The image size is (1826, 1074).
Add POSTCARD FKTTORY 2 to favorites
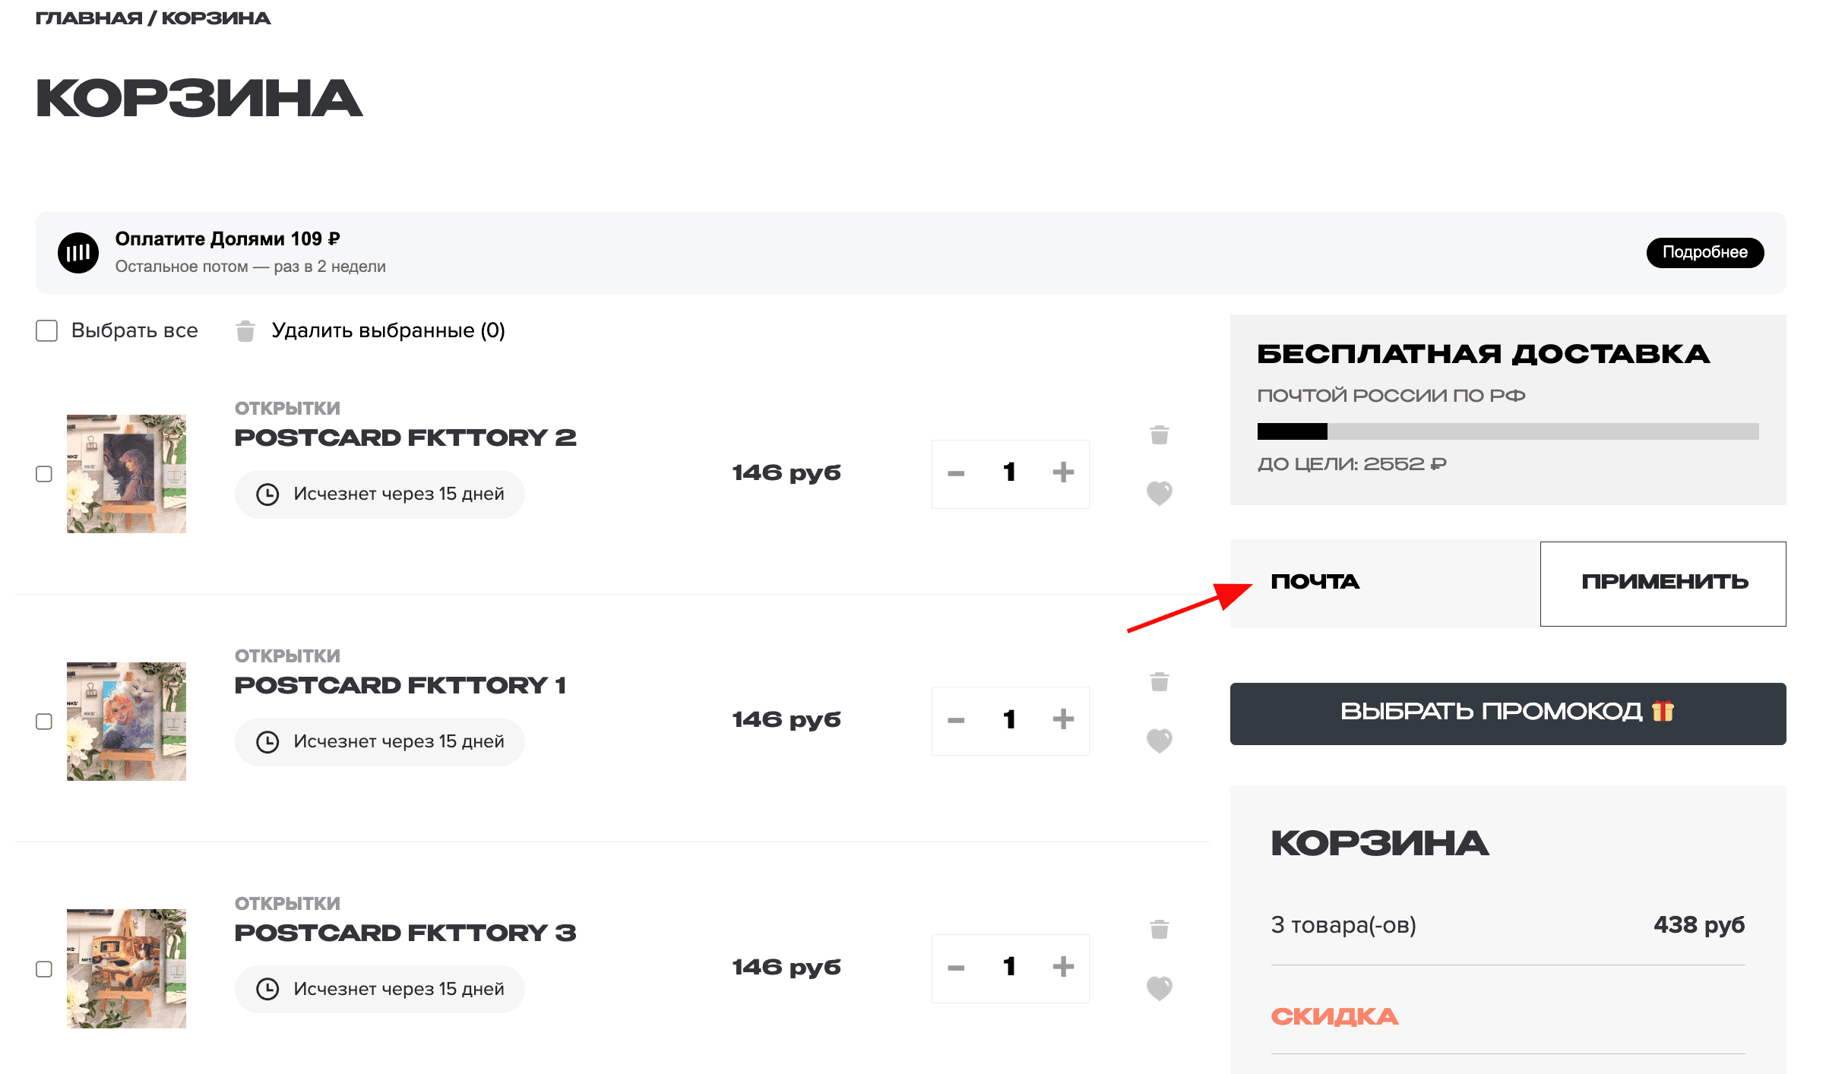tap(1158, 492)
